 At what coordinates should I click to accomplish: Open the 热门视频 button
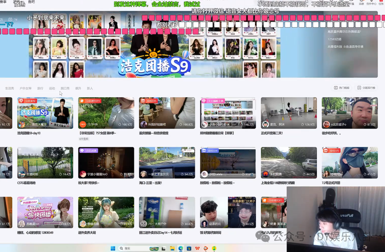(342, 88)
